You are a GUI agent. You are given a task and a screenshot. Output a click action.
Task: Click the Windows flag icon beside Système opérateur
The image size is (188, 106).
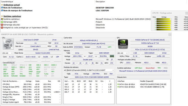pos(2,19)
